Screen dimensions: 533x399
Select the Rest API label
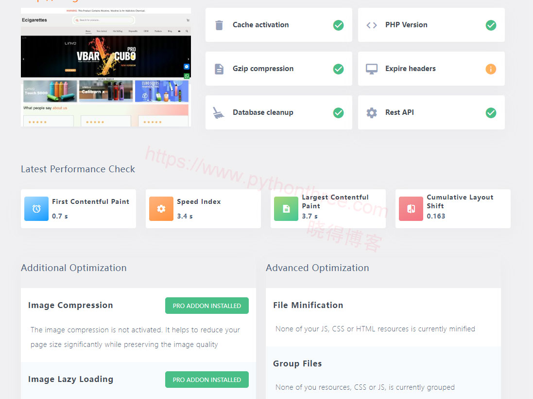tap(399, 112)
